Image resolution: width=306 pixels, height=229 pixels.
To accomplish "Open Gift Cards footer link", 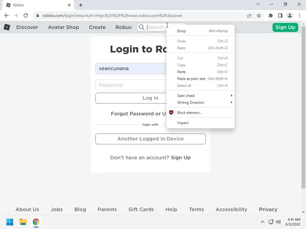I will pos(141,209).
